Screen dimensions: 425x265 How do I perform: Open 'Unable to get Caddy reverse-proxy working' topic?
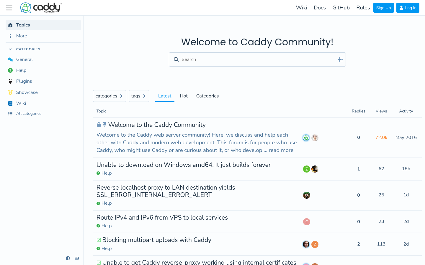click(x=199, y=262)
